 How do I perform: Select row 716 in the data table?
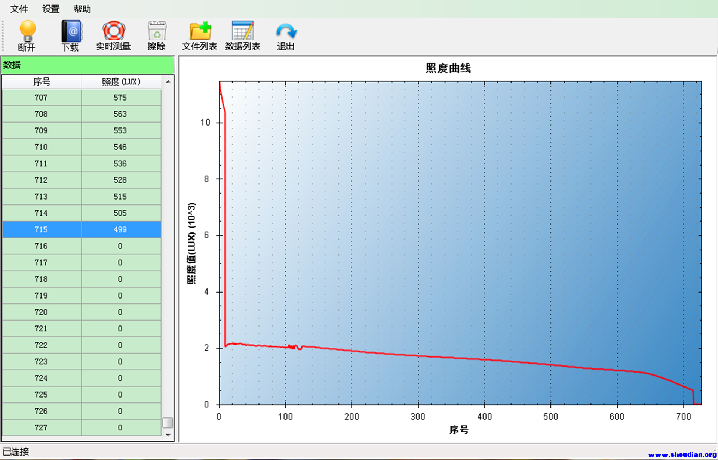(82, 246)
